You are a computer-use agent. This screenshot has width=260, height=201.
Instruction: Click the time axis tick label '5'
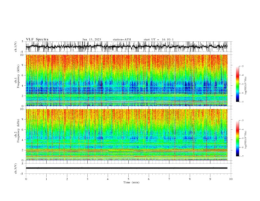[128, 179]
